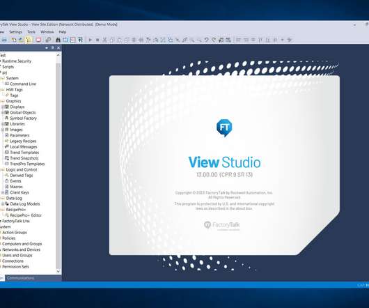Click the Tags pencil icon in the tree
Screen dimensions: 369x308
coord(7,95)
